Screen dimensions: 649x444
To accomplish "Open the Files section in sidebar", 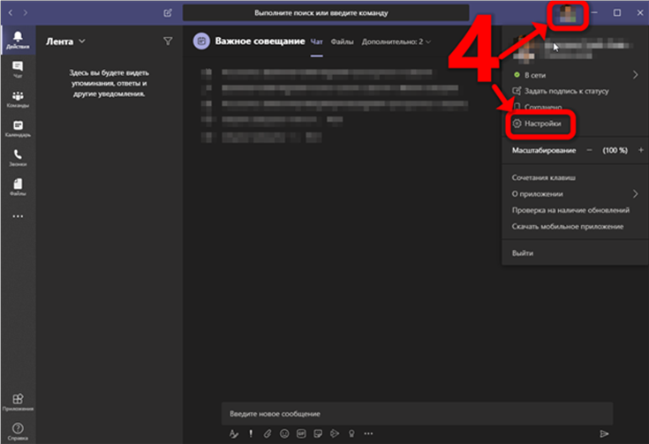I will click(x=18, y=187).
